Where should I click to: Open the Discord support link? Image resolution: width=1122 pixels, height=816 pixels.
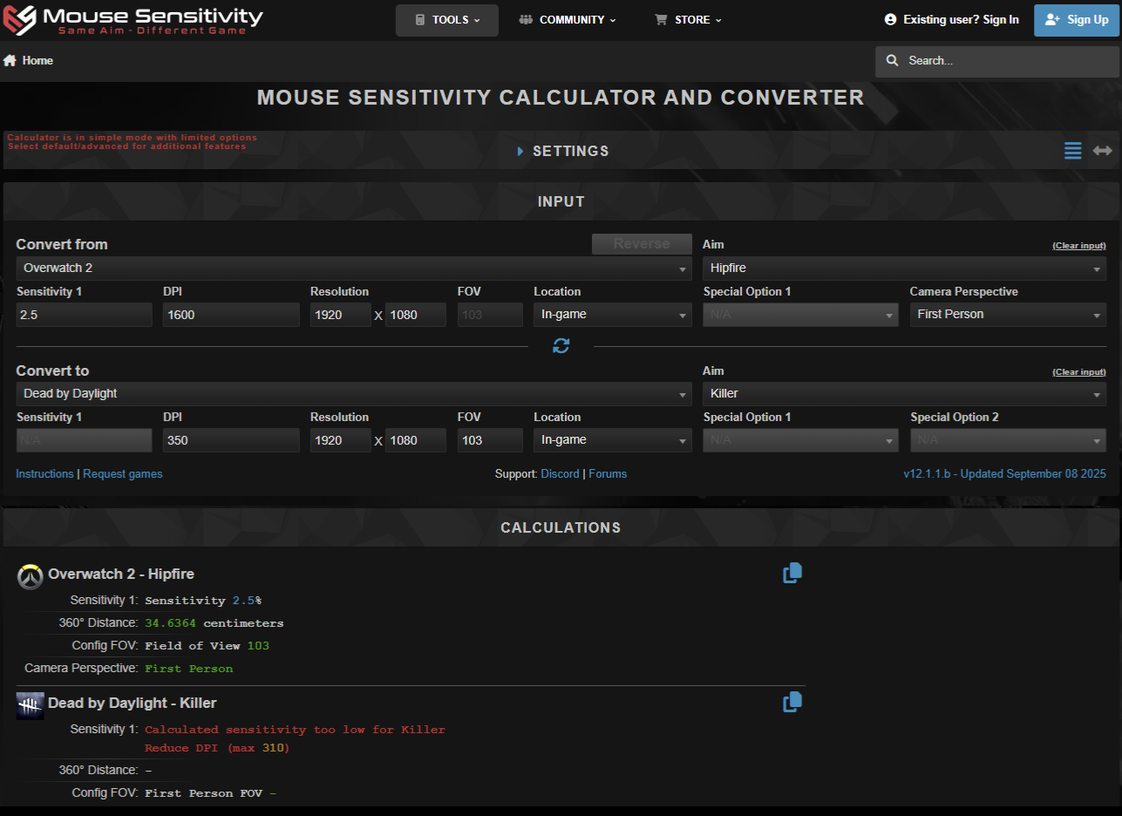(x=560, y=474)
